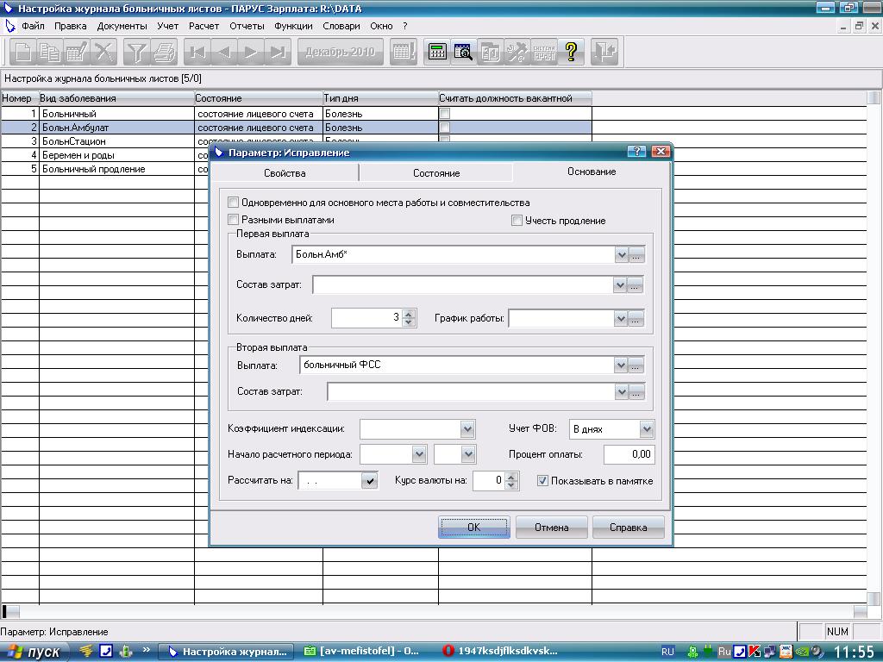Expand second payment Состав затрат dropdown arrow
The height and width of the screenshot is (662, 883).
621,392
